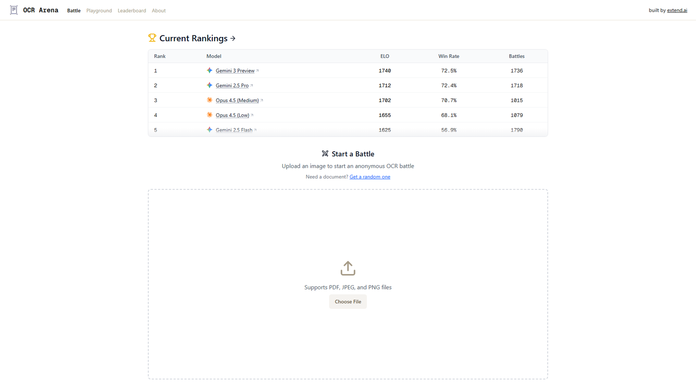Click the Current Rankings heading

click(193, 38)
